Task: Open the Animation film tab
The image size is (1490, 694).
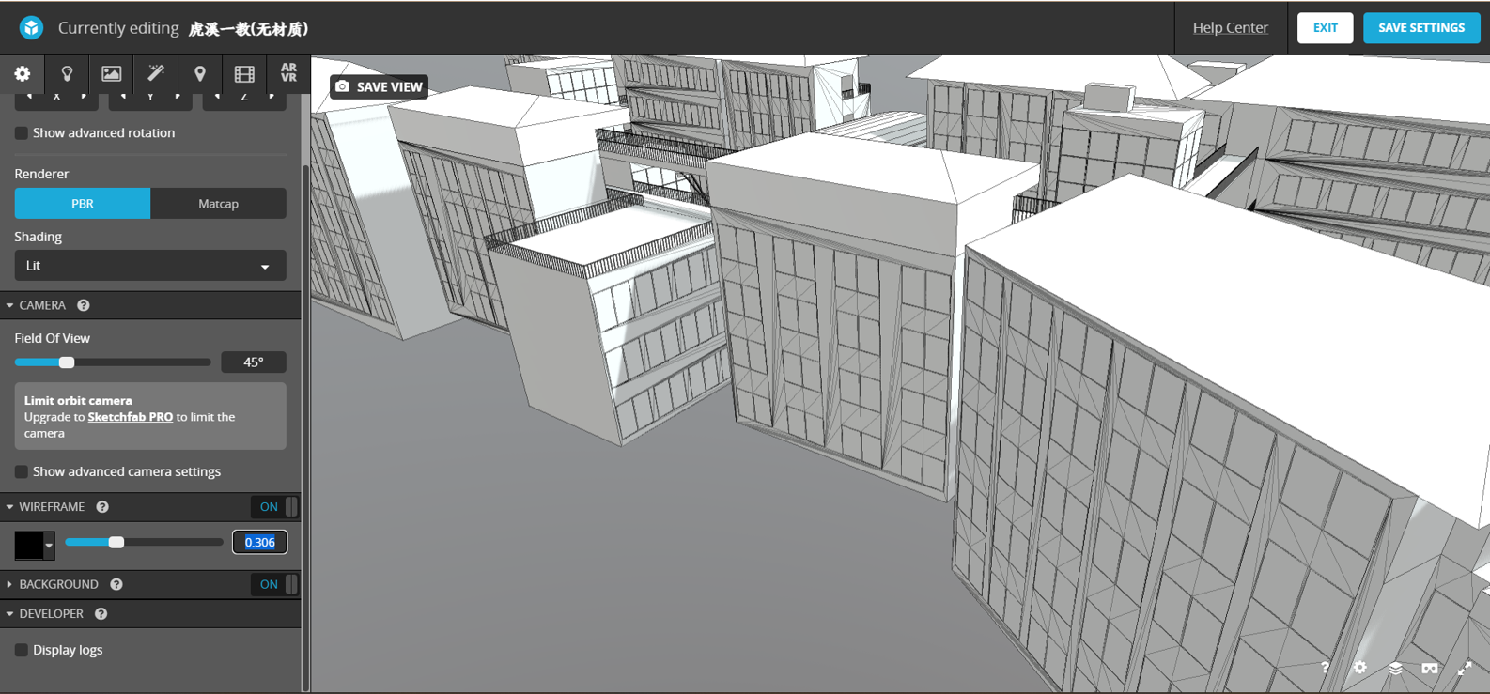Action: (244, 73)
